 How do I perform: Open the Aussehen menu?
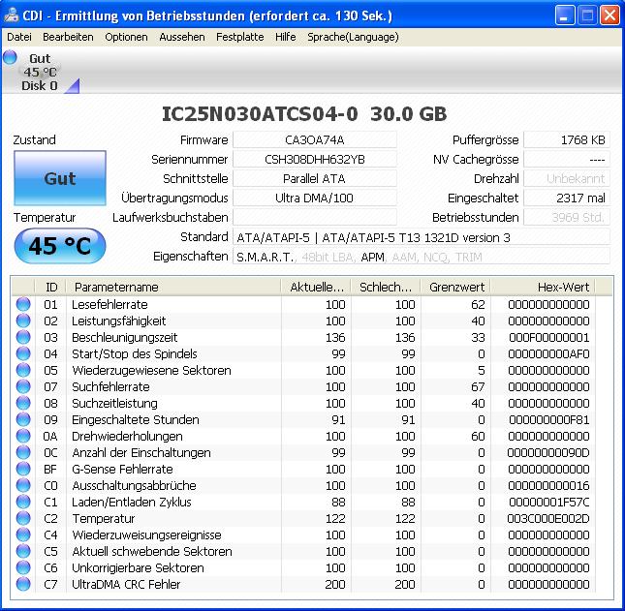click(x=182, y=37)
